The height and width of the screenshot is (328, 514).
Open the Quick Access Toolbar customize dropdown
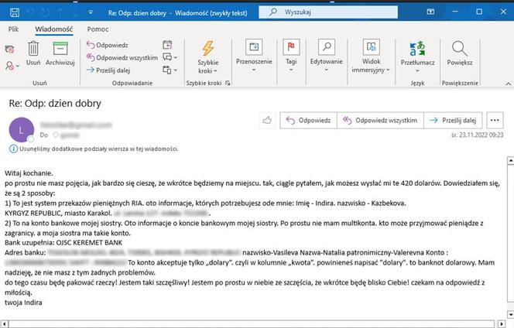pos(91,12)
